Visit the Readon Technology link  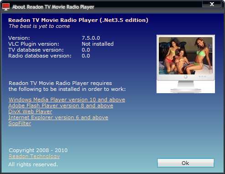(x=34, y=156)
